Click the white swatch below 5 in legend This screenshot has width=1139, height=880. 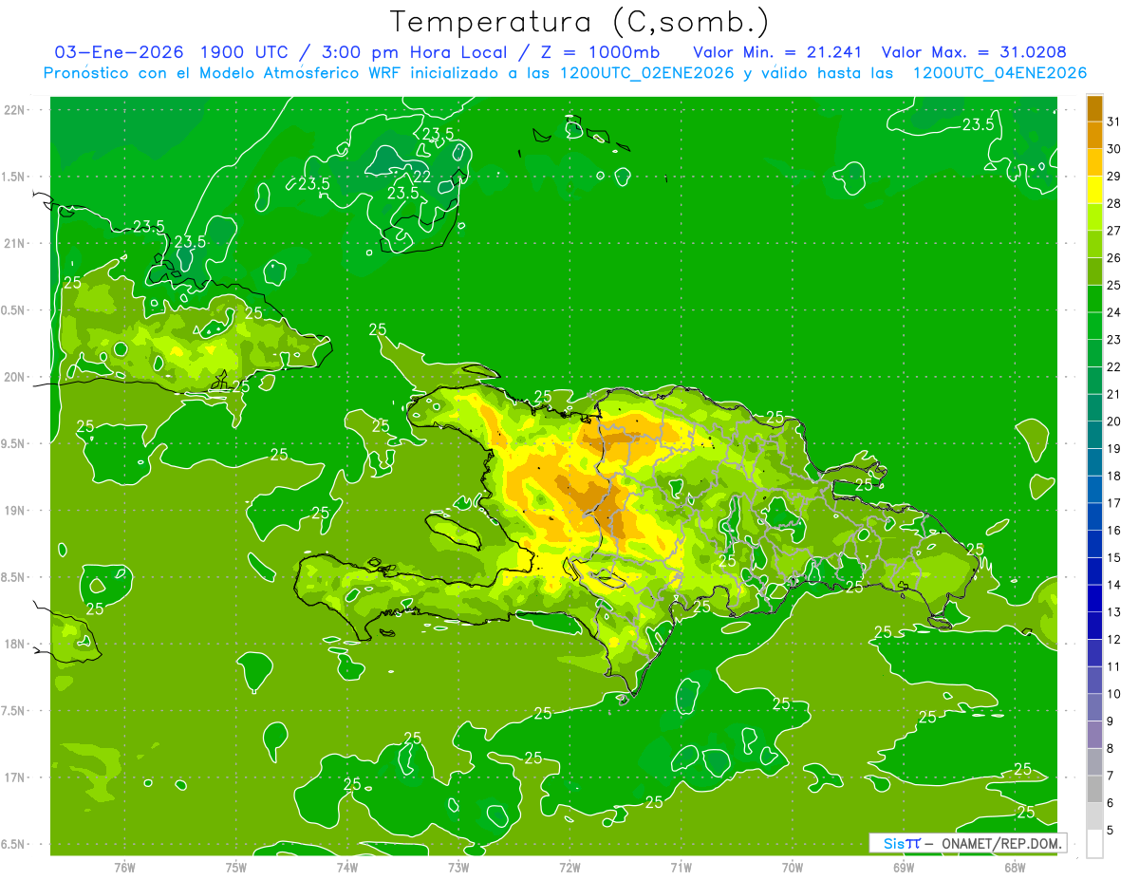click(x=1094, y=844)
